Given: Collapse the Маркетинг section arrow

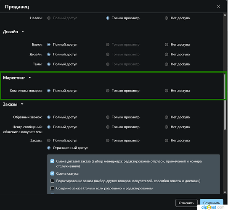Looking at the screenshot, I should (30, 78).
